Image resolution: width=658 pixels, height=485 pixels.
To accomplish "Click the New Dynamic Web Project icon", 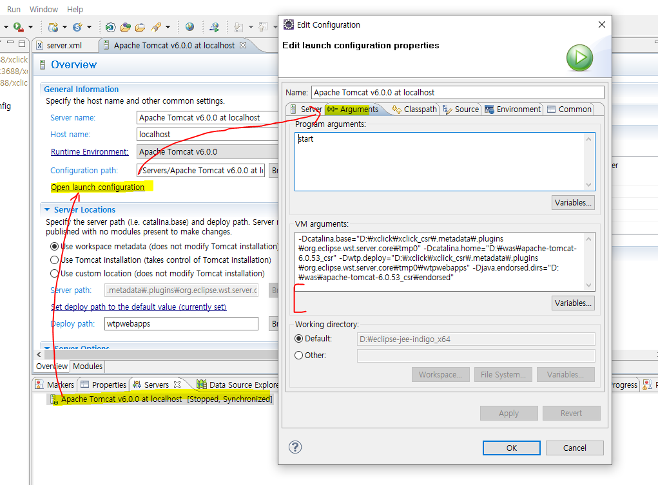I will 53,27.
